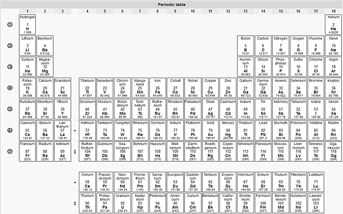343x214 pixels.
Task: Click the period 1 circled row label
Action: (10, 25)
